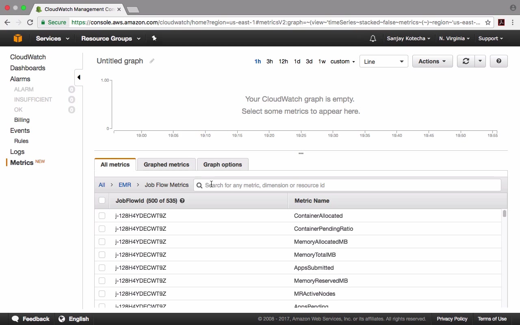Screen dimensions: 520x325
Task: Bookmark this page with star icon
Action: pyautogui.click(x=488, y=22)
